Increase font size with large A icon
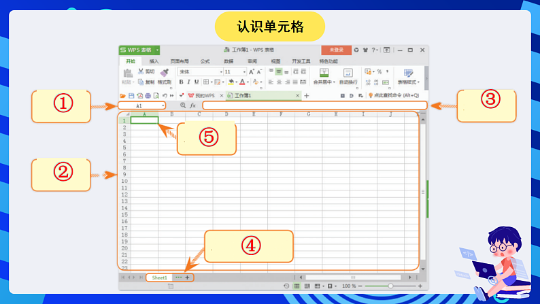The image size is (540, 304). click(x=251, y=71)
